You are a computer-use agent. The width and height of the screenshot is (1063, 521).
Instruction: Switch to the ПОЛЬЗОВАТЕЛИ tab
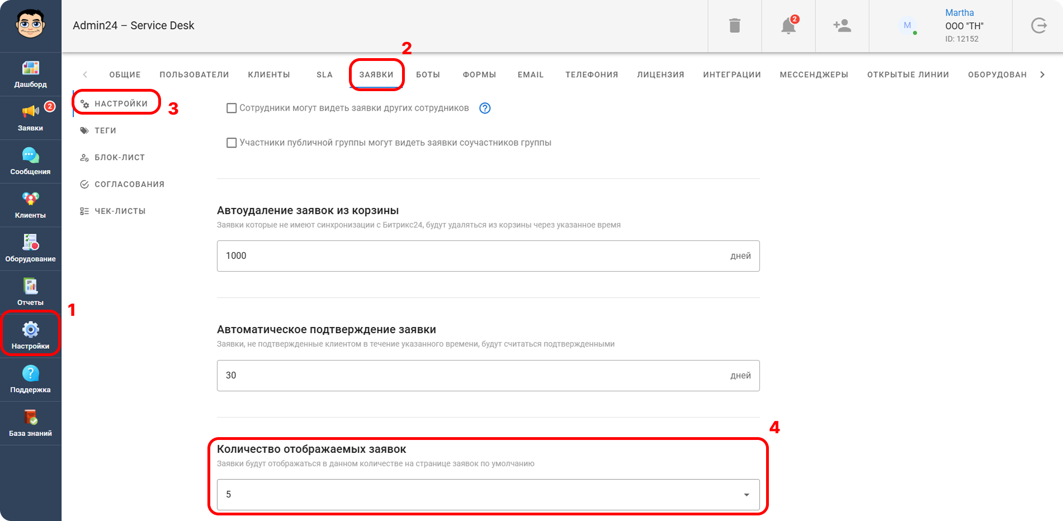point(194,75)
